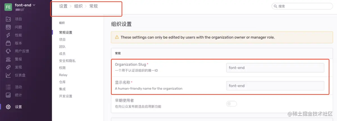The height and width of the screenshot is (121, 337).
Task: Select Teams (团队) in settings menu
Action: [x=62, y=47]
